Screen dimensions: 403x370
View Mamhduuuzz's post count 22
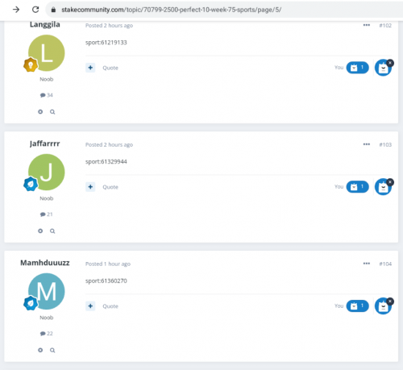(x=47, y=334)
